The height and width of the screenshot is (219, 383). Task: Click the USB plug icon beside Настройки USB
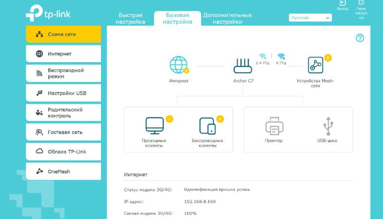point(39,93)
